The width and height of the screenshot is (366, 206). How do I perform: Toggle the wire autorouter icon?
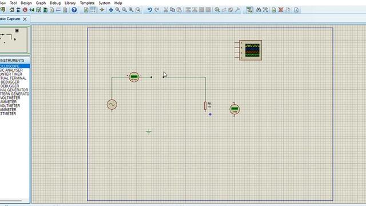click(x=249, y=10)
